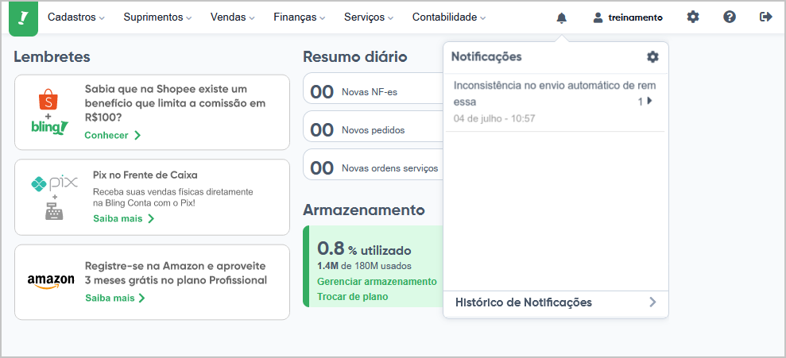
Task: Click Saiba mais in the Amazon card
Action: click(114, 298)
